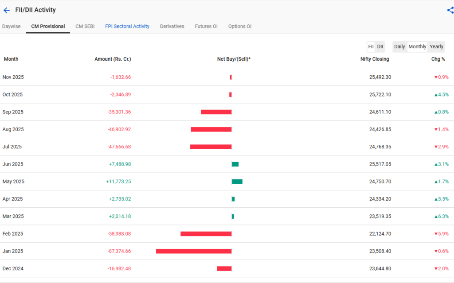
Task: Click the amount -35,301.36
Action: coord(119,112)
